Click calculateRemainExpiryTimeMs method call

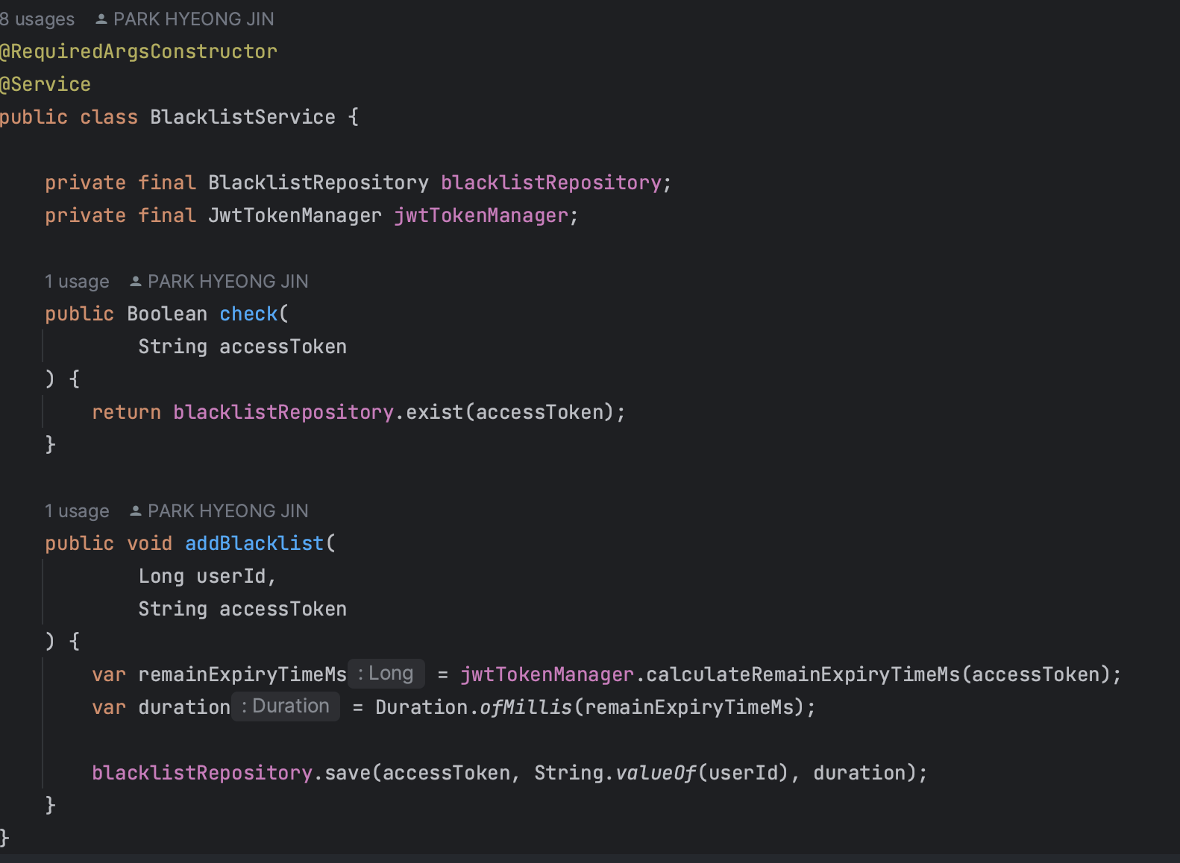coord(803,674)
